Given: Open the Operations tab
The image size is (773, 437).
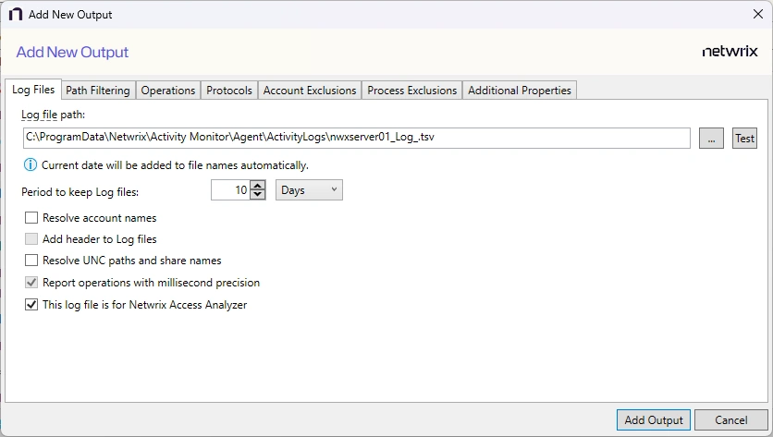Looking at the screenshot, I should tap(168, 91).
